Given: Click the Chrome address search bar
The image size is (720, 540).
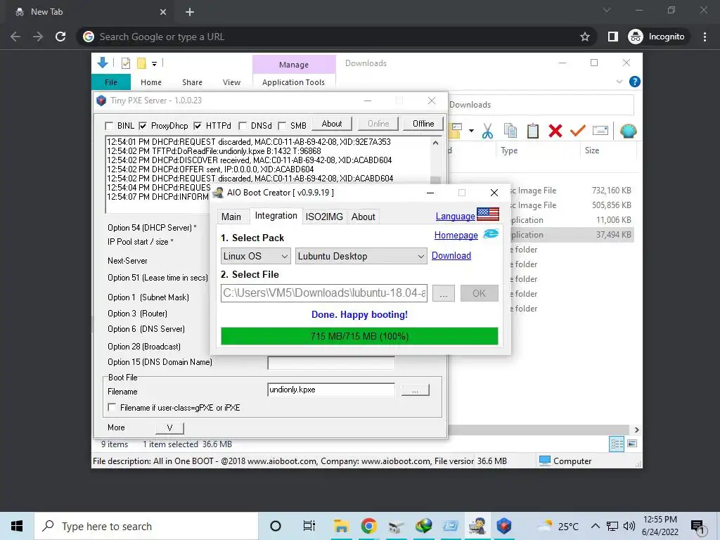Looking at the screenshot, I should pos(337,37).
